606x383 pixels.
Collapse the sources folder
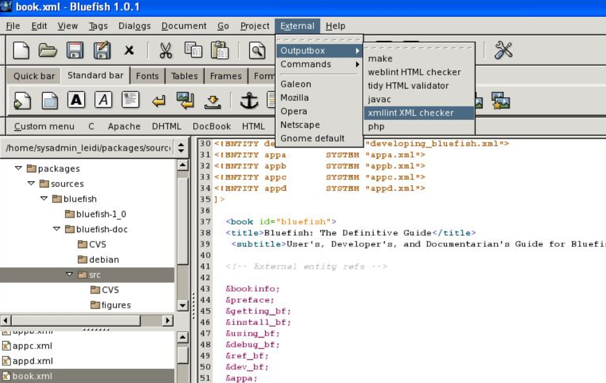pyautogui.click(x=31, y=183)
